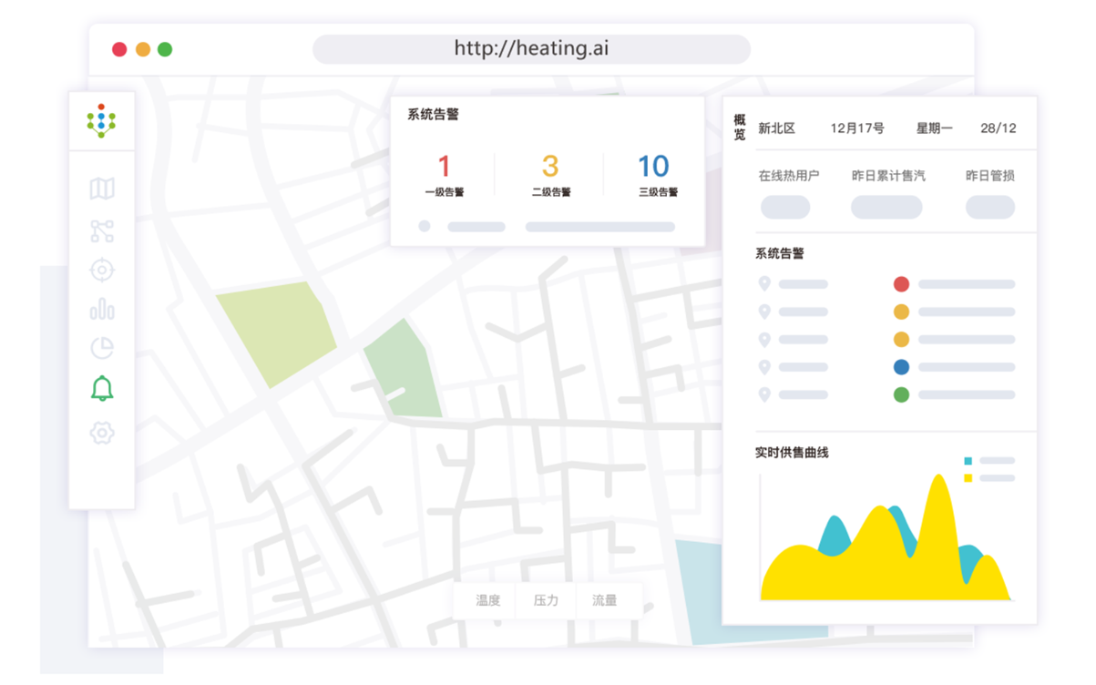Click the 一级告警 label
The width and height of the screenshot is (1096, 685).
tap(445, 192)
